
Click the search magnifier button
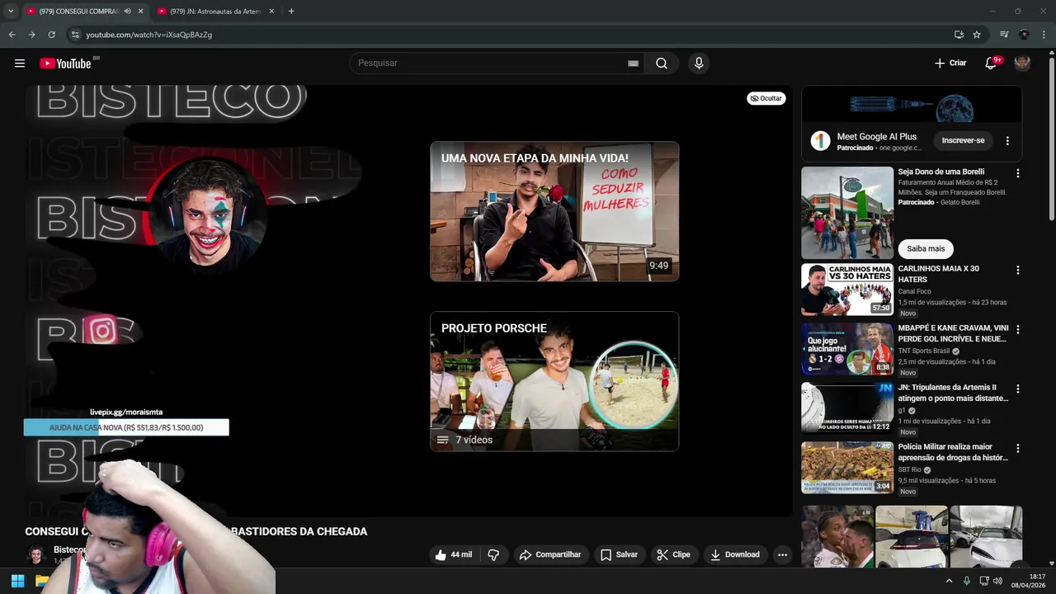pos(662,64)
